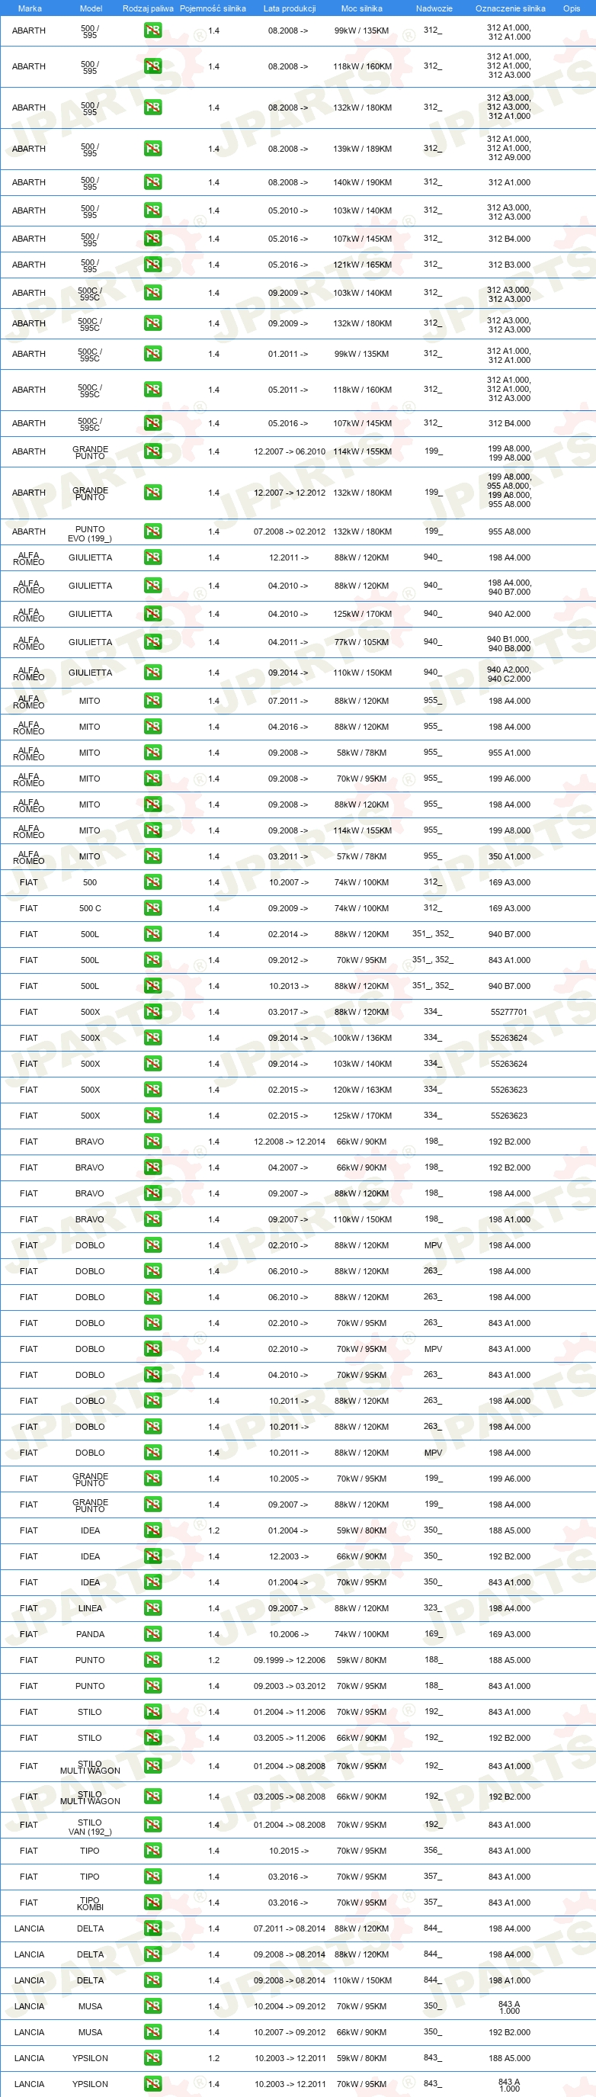This screenshot has width=596, height=2097.
Task: Click fuel icon in Giulietta 77kW/105KM row
Action: pyautogui.click(x=153, y=642)
